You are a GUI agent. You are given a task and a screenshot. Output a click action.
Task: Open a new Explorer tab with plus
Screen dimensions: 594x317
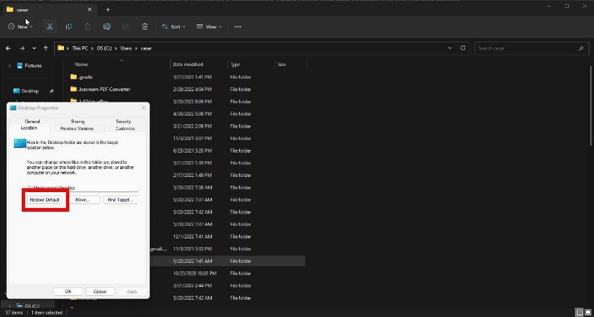click(x=108, y=9)
